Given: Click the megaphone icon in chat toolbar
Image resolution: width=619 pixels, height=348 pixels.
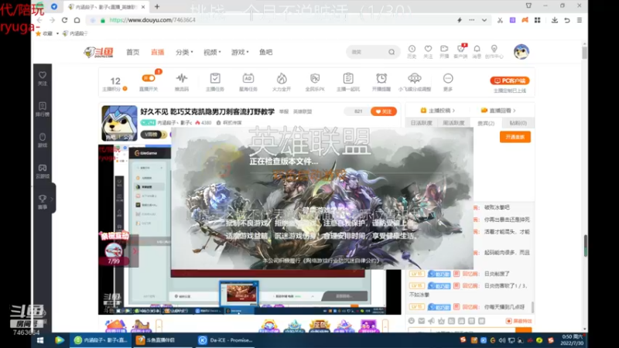Looking at the screenshot, I should 431,321.
